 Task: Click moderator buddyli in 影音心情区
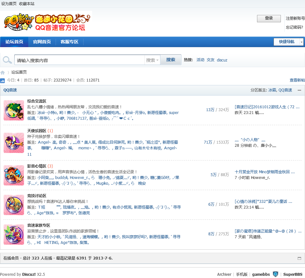[x=61, y=178]
